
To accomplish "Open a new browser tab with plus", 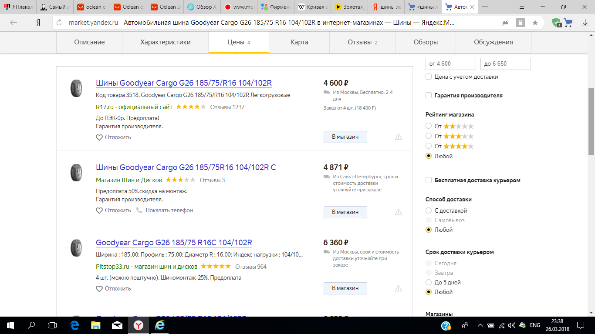I will coord(485,7).
